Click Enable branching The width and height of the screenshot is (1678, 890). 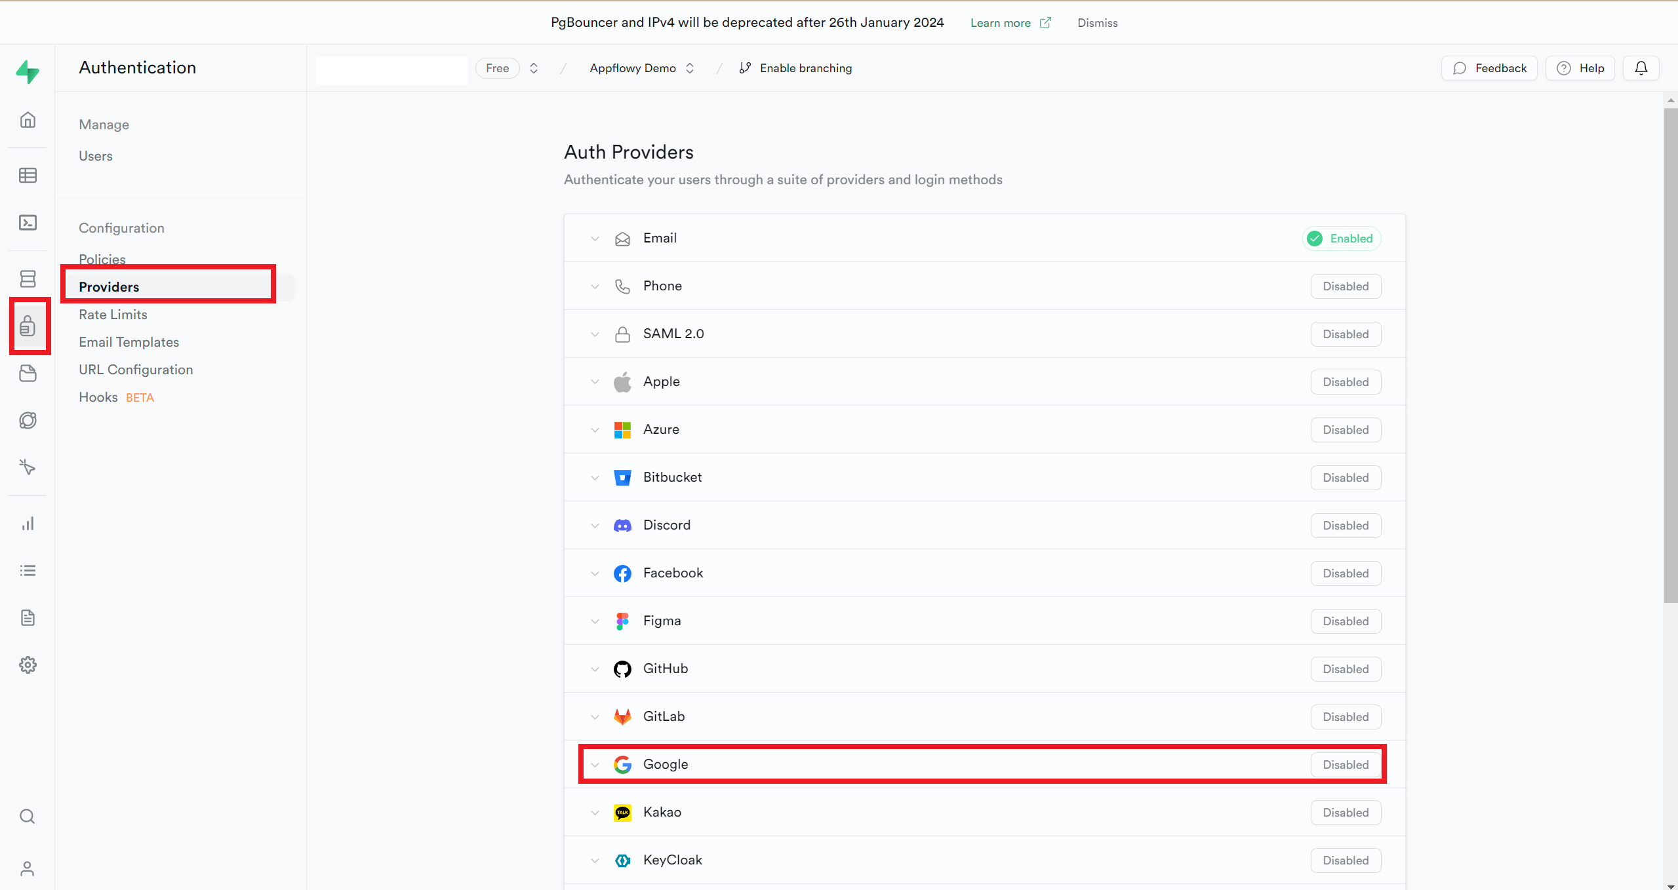[x=795, y=68]
